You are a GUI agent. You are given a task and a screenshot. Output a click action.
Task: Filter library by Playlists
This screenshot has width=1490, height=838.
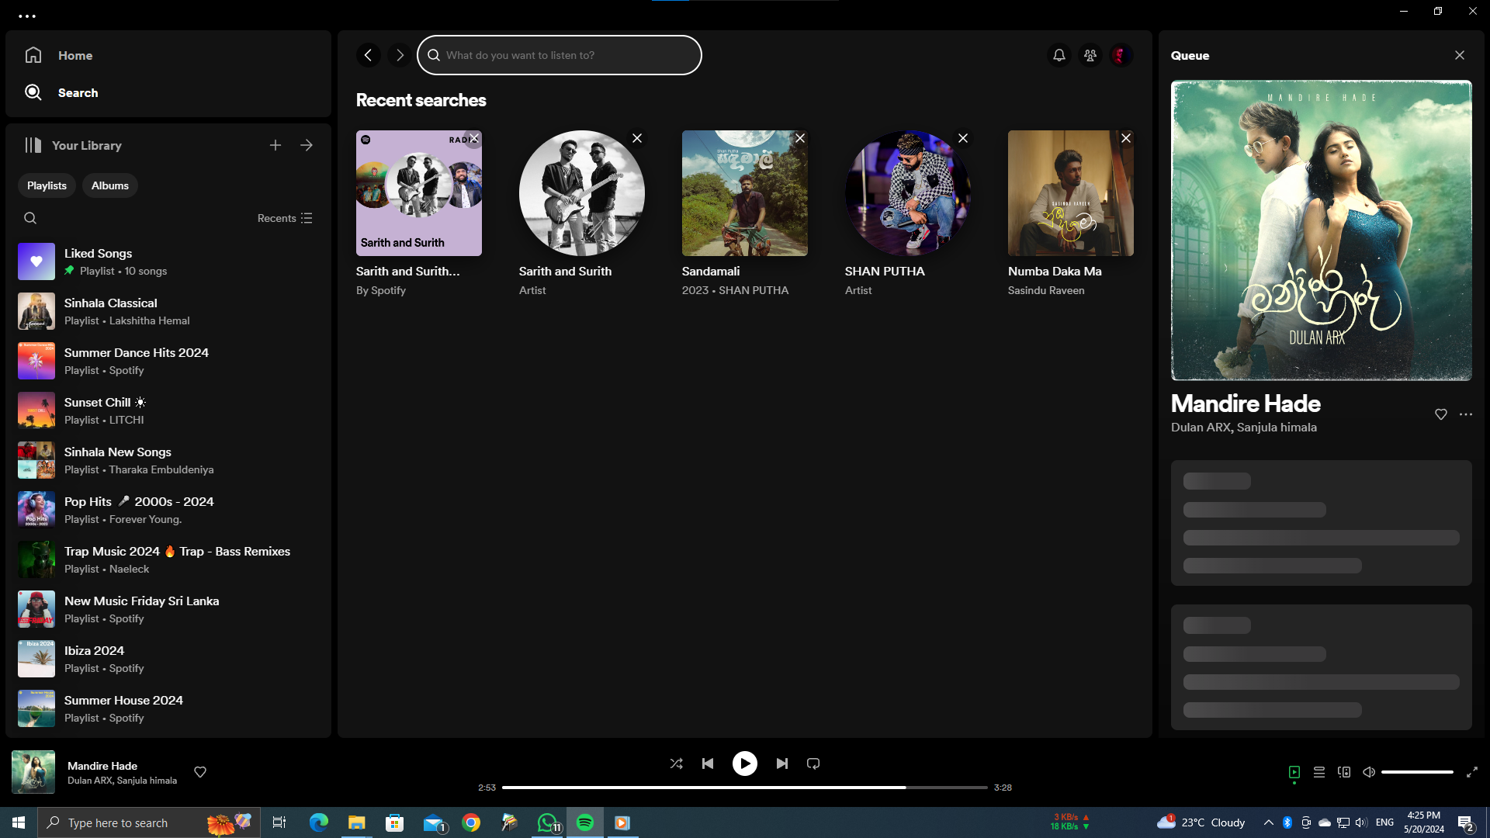coord(47,185)
